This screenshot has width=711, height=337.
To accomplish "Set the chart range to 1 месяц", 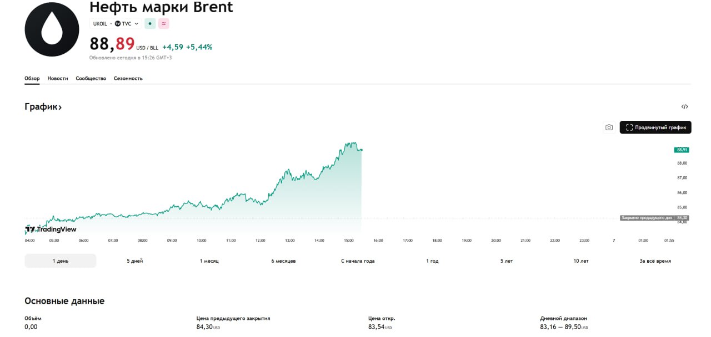I will [x=209, y=261].
